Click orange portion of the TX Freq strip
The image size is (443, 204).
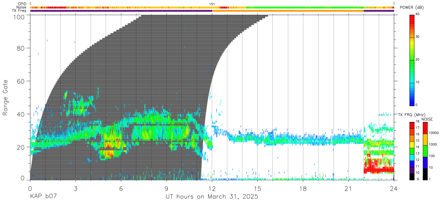pyautogui.click(x=288, y=11)
